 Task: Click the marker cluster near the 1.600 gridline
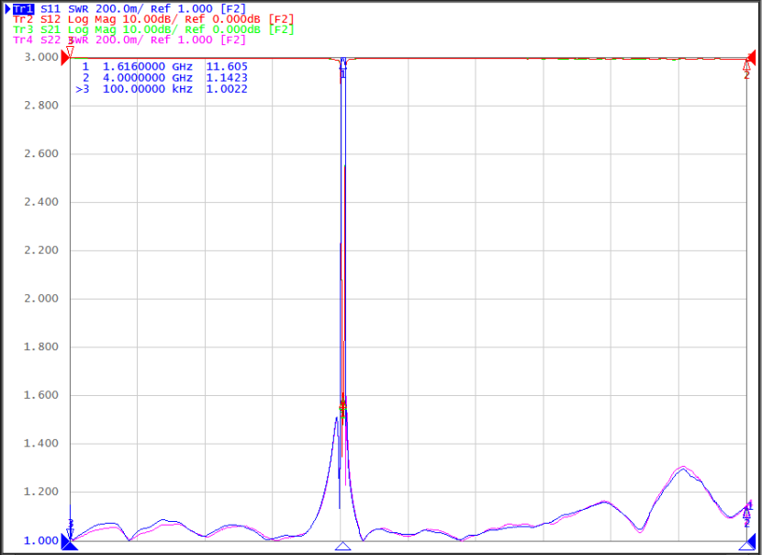342,406
